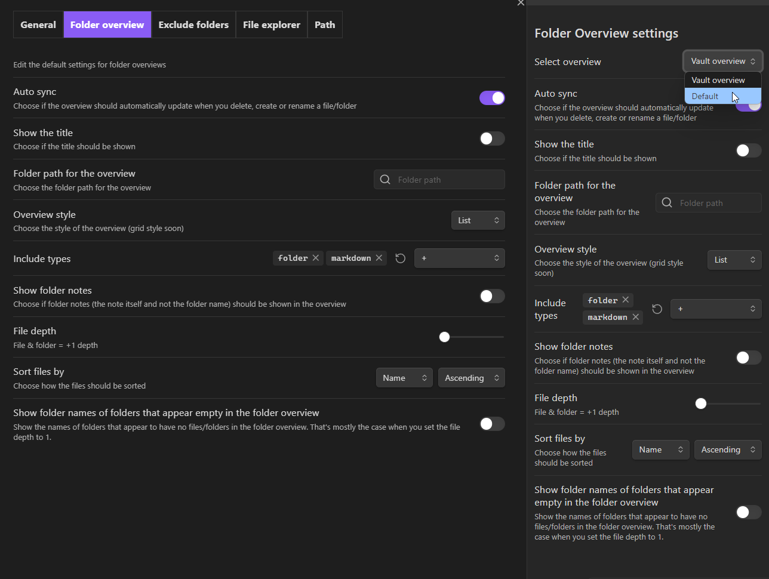The width and height of the screenshot is (769, 579).
Task: Open the Name sort dropdown on left
Action: pos(404,378)
